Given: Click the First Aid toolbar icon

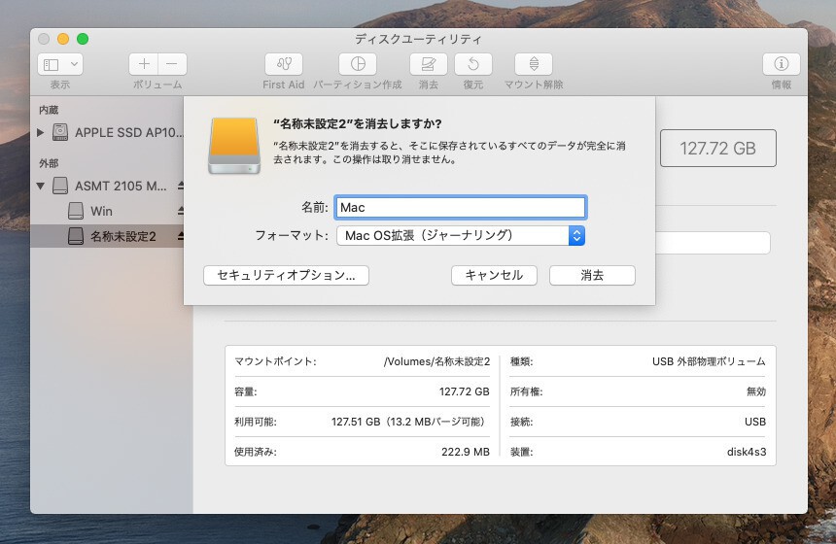Looking at the screenshot, I should click(x=283, y=64).
